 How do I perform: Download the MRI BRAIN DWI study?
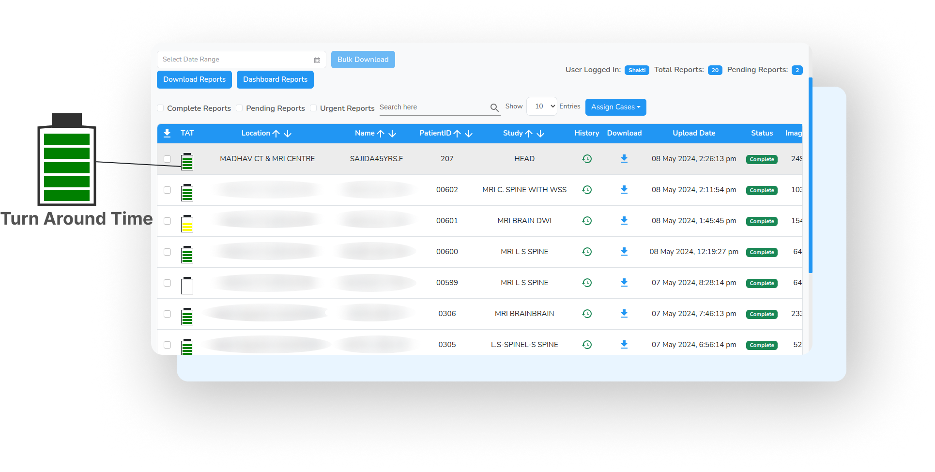624,221
